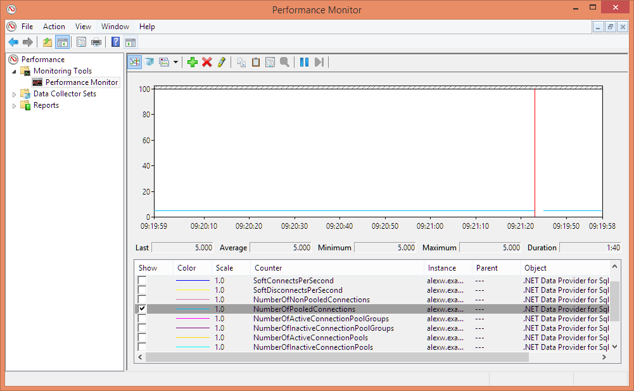The image size is (634, 391).
Task: Sort by the Color column header
Action: coord(193,268)
